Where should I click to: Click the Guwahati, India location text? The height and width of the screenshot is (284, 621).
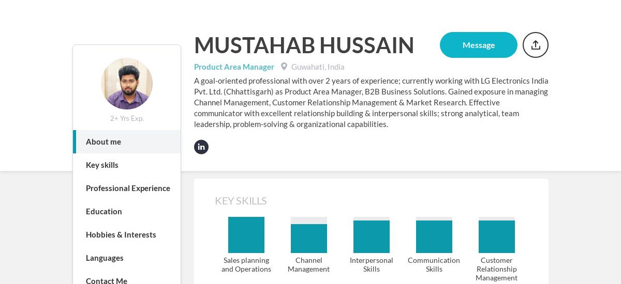click(x=318, y=67)
